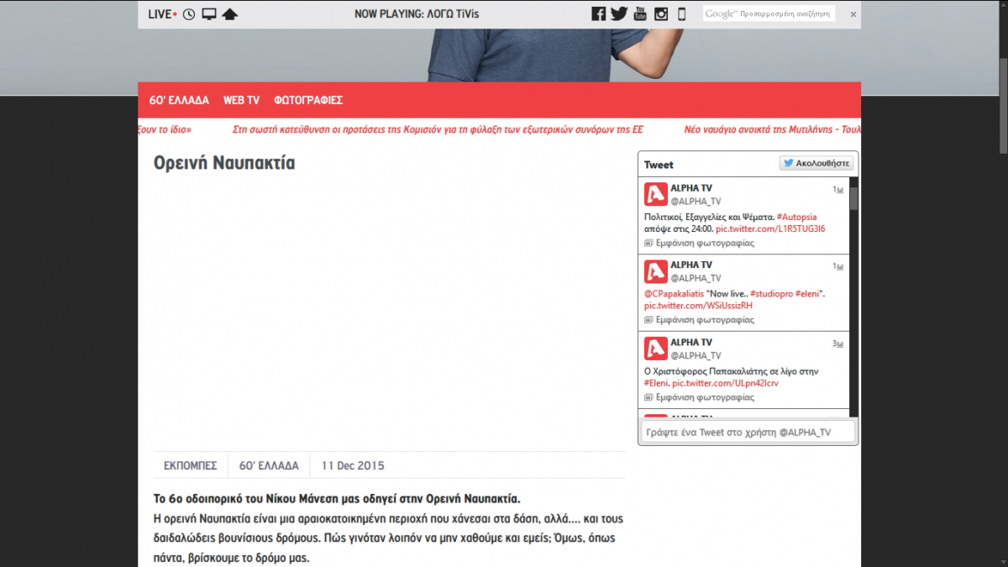Open the 60' ΕΛΛΑΔΑ tag under video

tap(269, 465)
